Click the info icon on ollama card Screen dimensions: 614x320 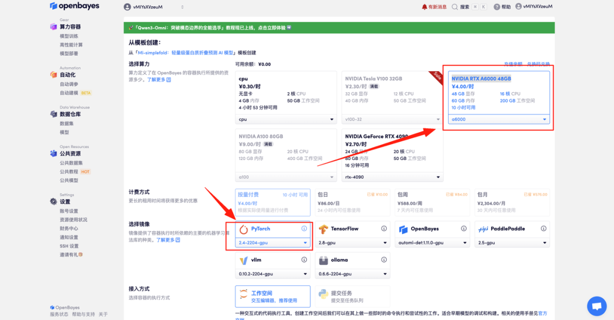pos(384,260)
